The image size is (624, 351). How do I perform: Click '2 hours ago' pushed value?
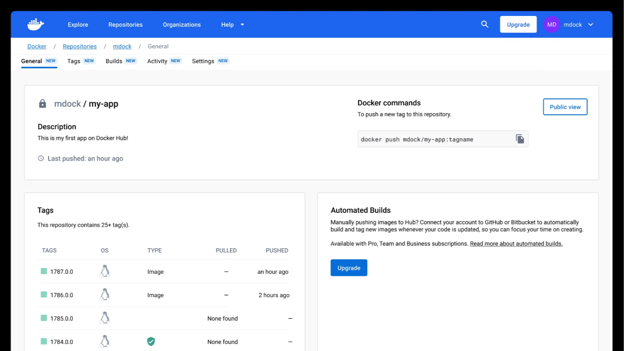pyautogui.click(x=274, y=295)
